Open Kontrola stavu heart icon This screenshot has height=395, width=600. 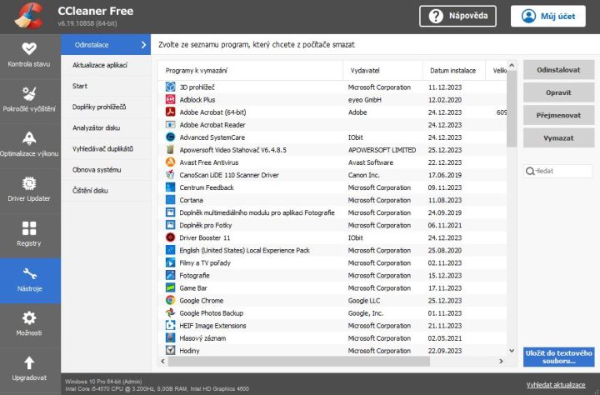pos(29,49)
